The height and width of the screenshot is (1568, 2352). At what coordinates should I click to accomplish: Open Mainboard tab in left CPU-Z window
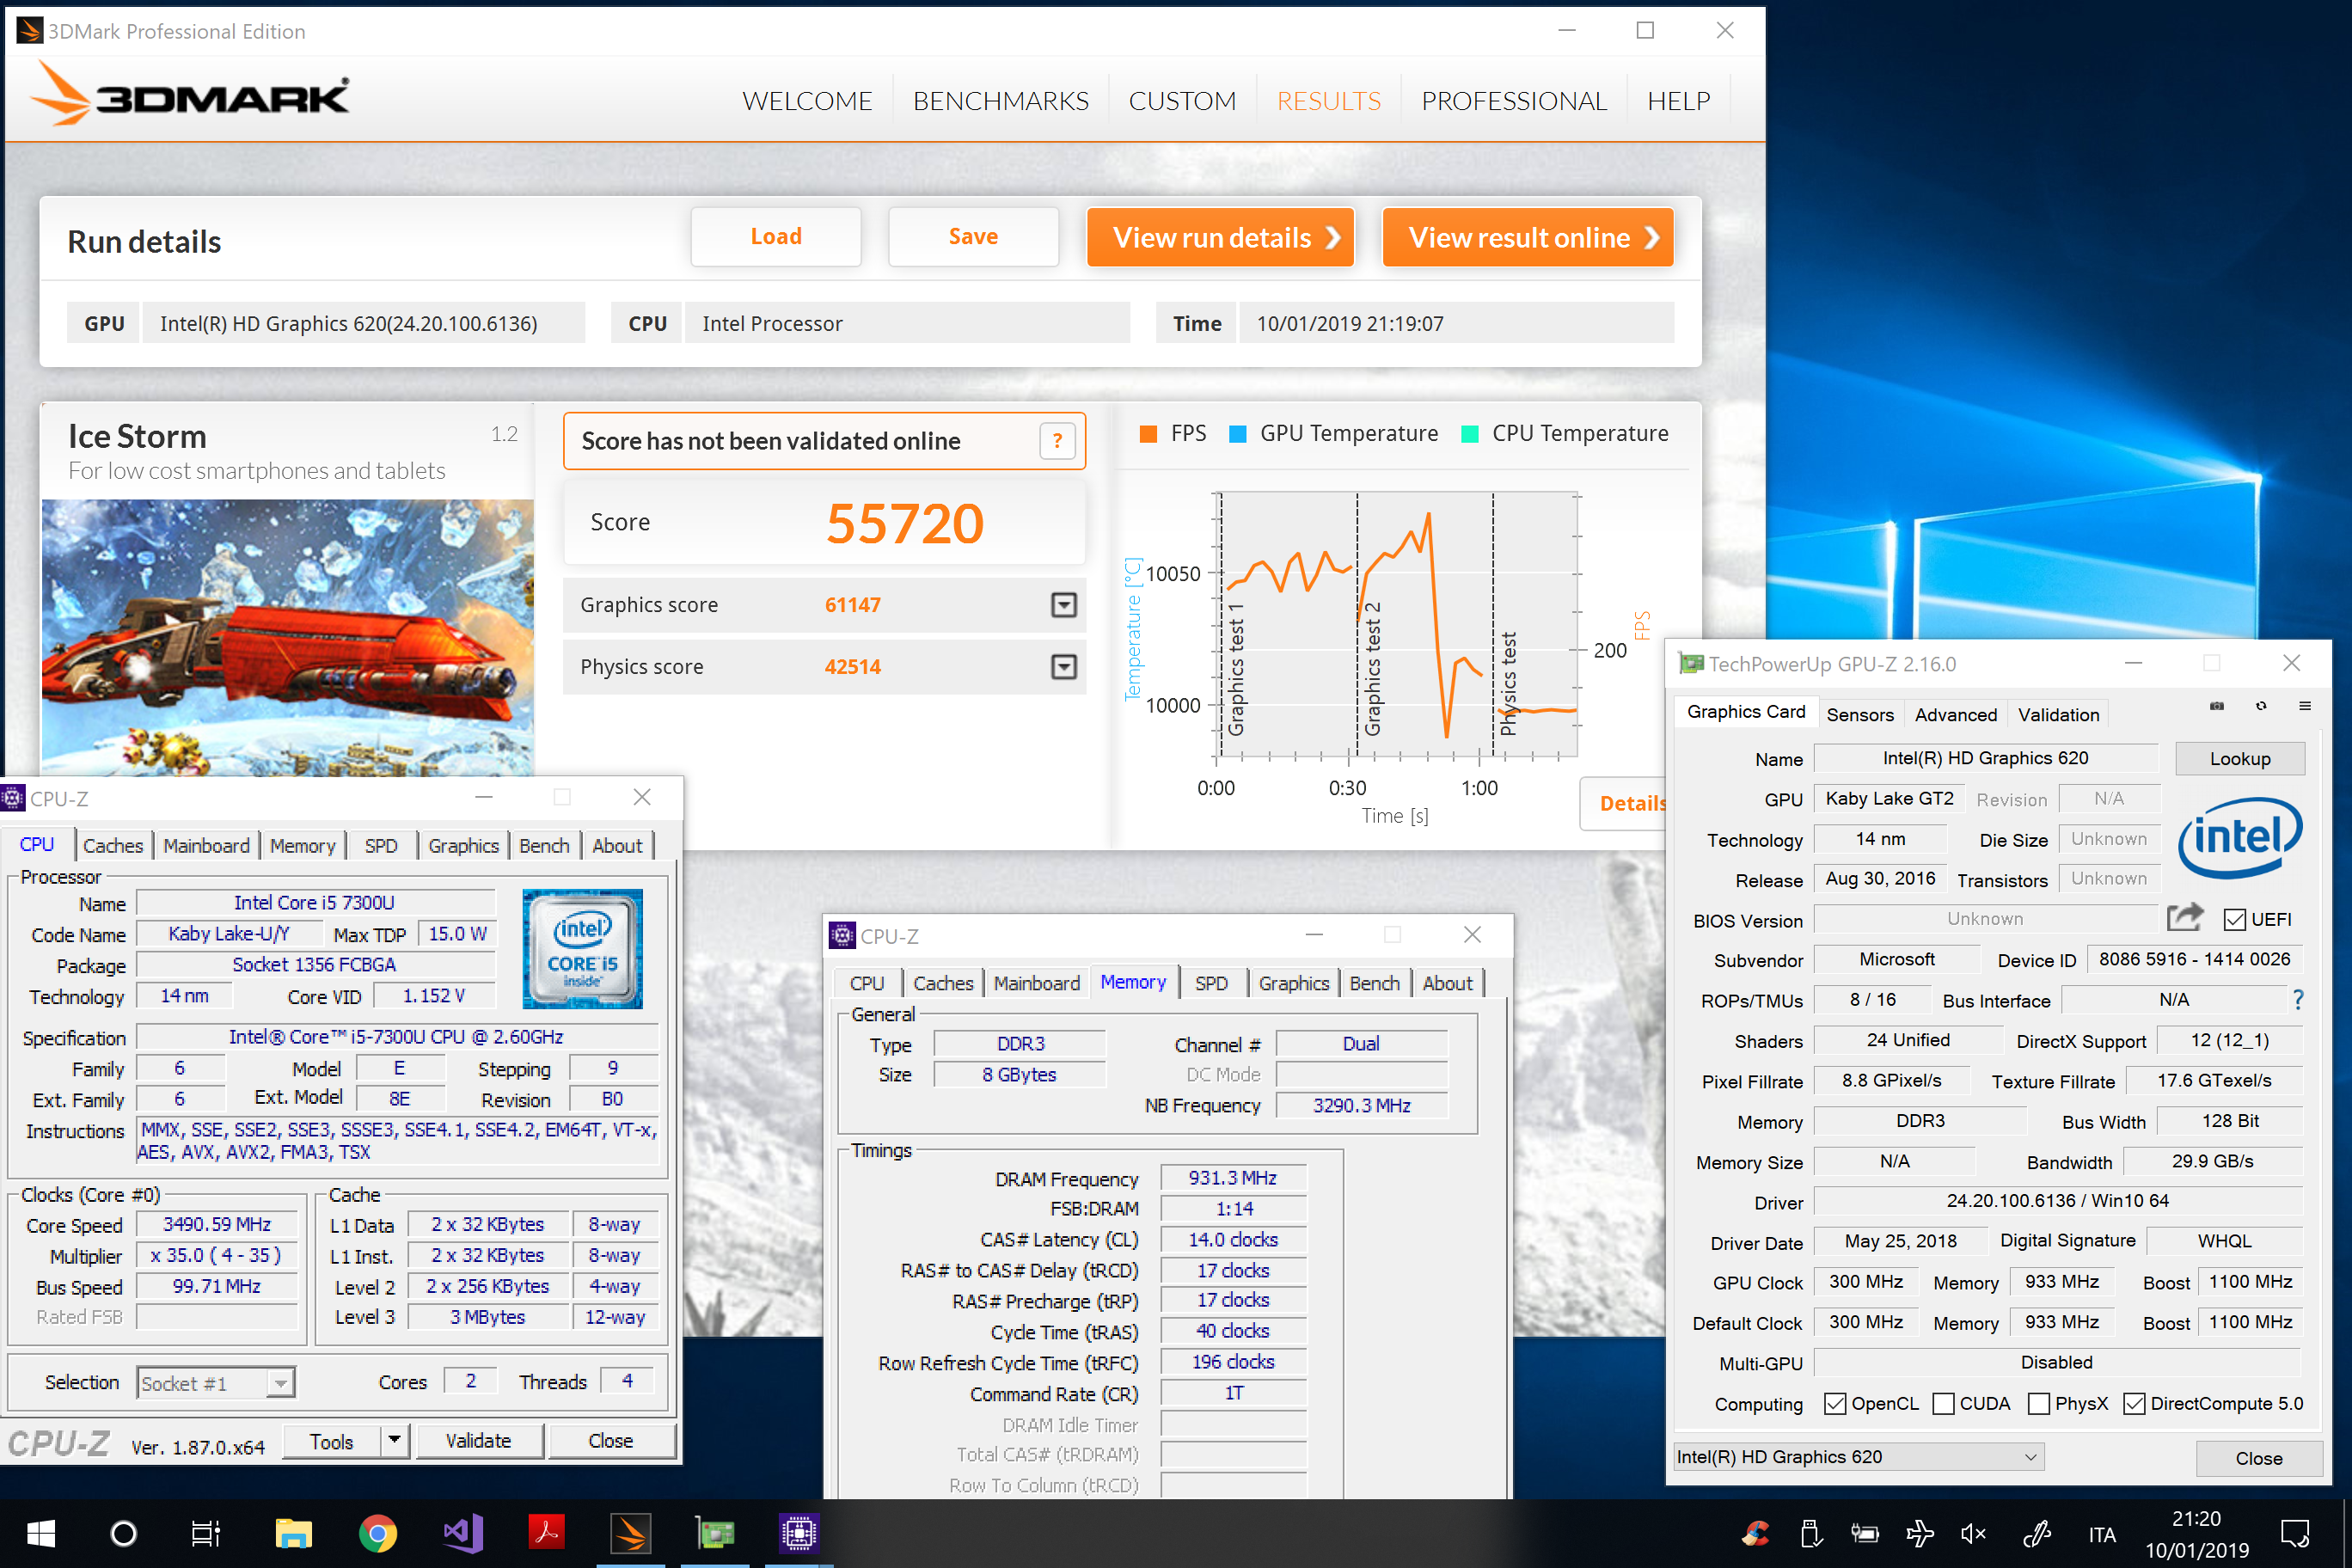[206, 845]
